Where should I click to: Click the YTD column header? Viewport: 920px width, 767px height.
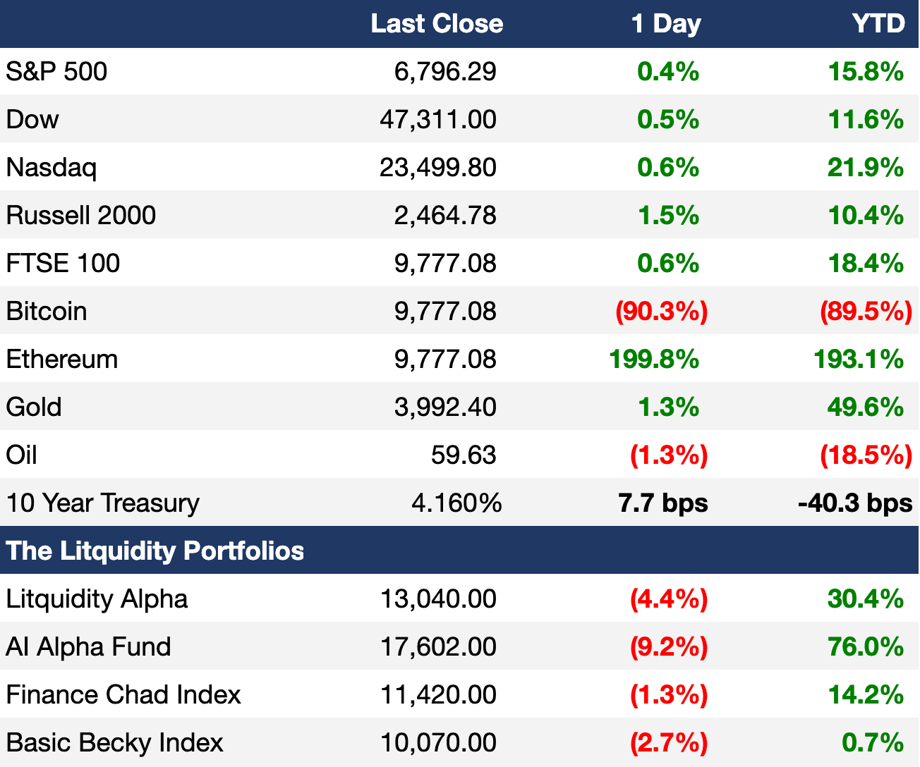878,23
